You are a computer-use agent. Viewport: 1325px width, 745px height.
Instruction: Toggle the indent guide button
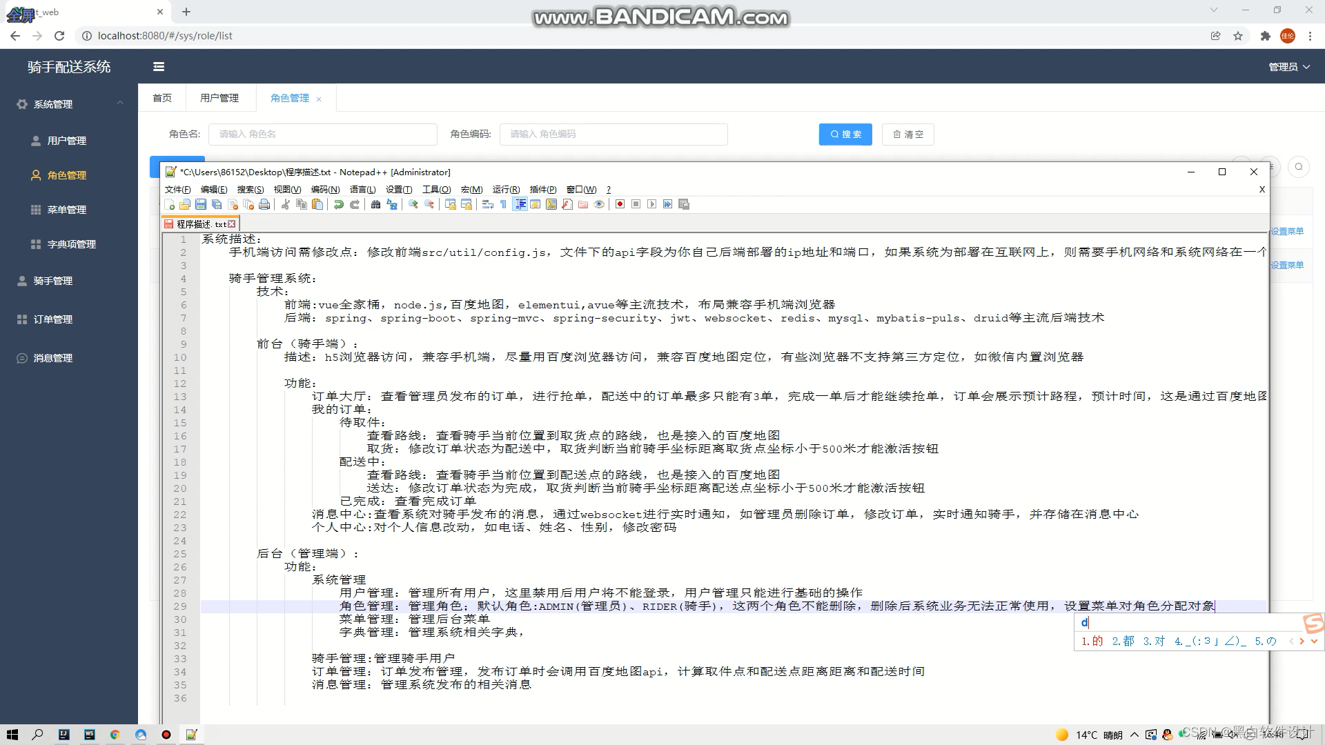pos(520,204)
